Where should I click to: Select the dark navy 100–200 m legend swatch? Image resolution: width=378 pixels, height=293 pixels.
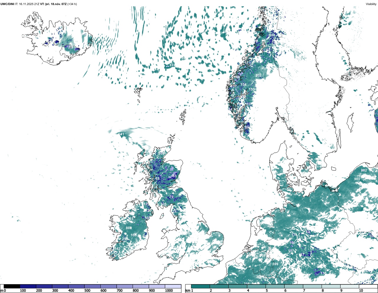[x=28, y=286]
